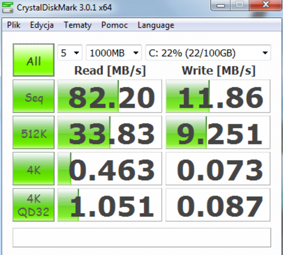Screen dimensions: 283x255
Task: Start the 4K QD32 benchmark test
Action: click(34, 205)
